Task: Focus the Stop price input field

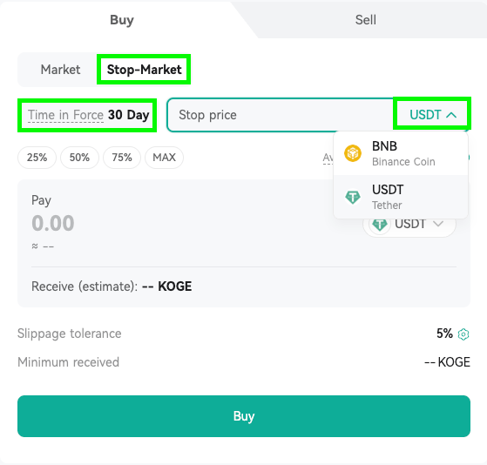Action: tap(281, 115)
